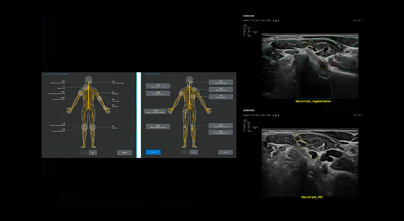This screenshot has width=404, height=221.
Task: Click the dimmed down arrow in the information dialog
Action: [x=84, y=153]
